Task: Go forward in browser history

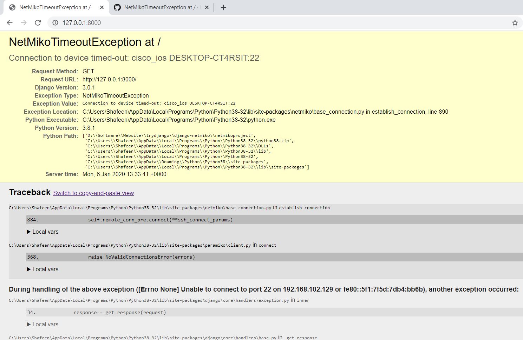Action: pyautogui.click(x=24, y=22)
